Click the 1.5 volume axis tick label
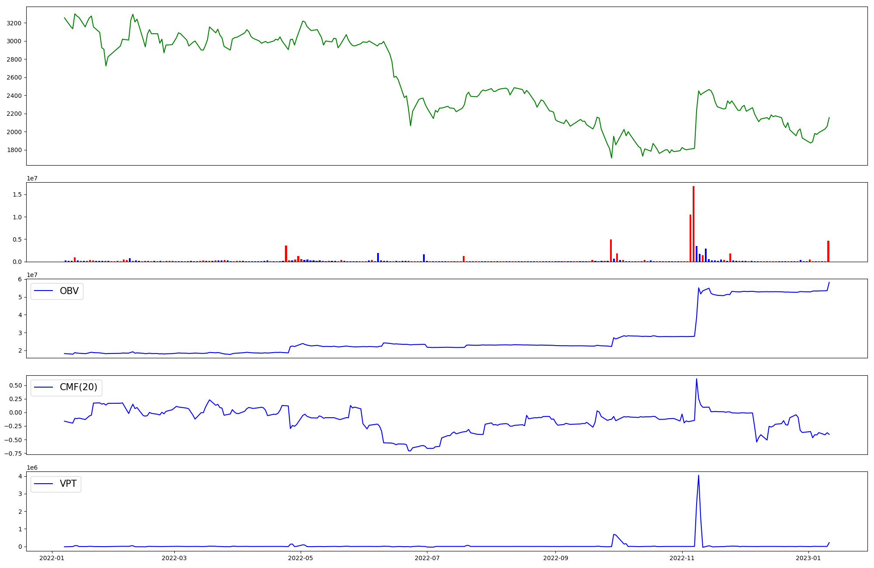Image resolution: width=874 pixels, height=568 pixels. pyautogui.click(x=17, y=194)
